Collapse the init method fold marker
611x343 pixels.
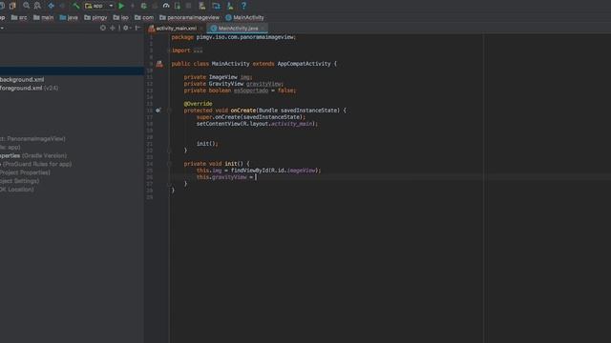169,164
